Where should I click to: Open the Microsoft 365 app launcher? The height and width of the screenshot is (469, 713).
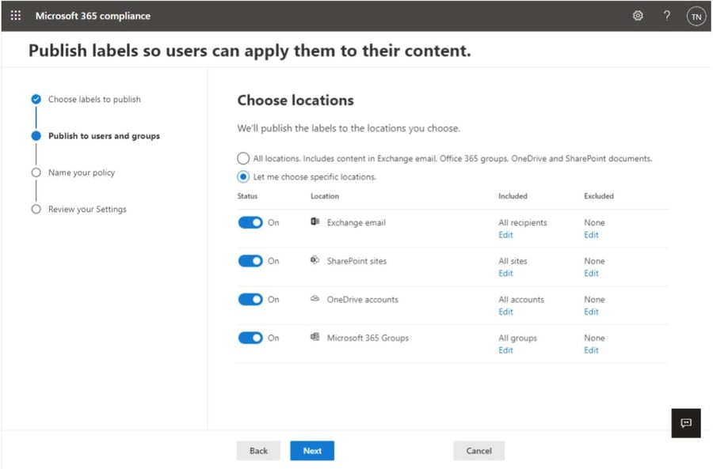coord(15,15)
